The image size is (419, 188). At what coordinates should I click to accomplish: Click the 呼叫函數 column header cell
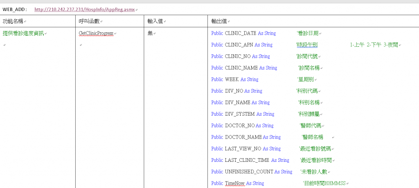[110, 21]
